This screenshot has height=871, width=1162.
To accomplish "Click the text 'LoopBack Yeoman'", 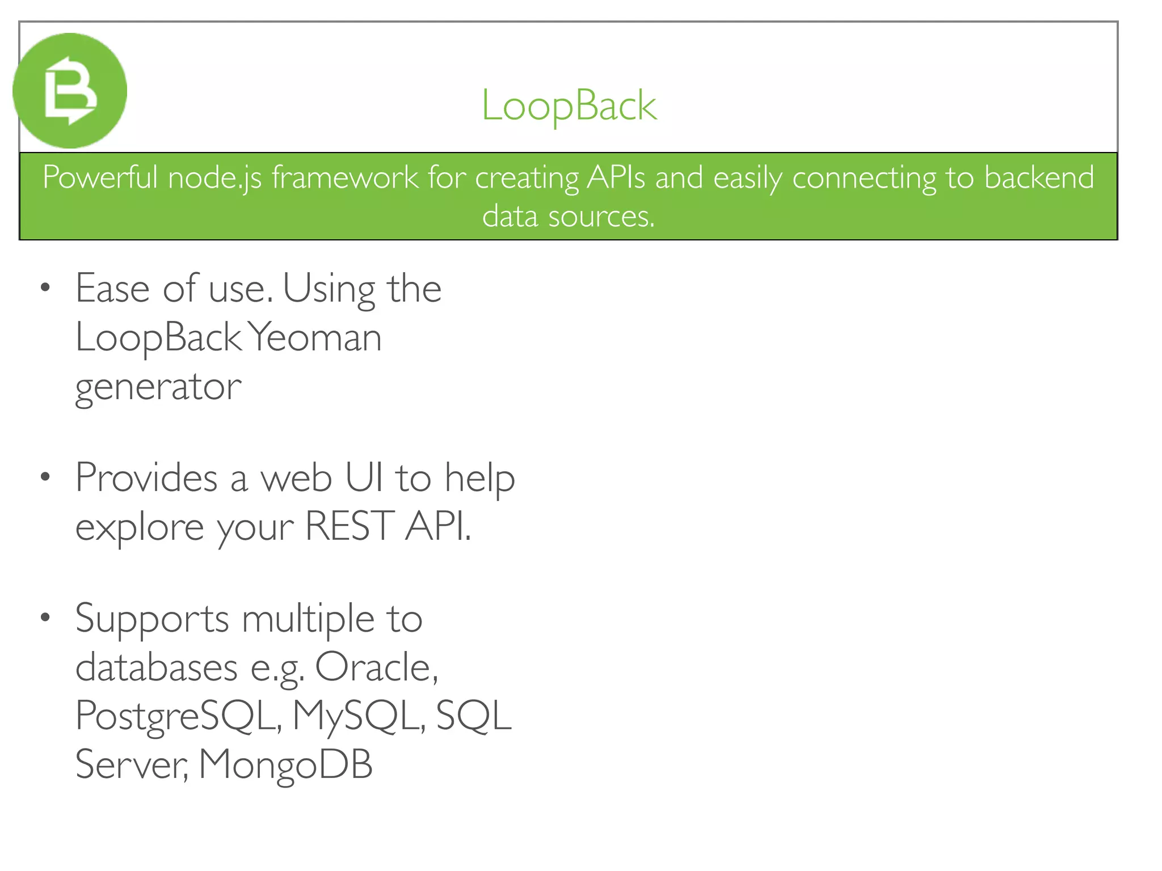I will 228,337.
